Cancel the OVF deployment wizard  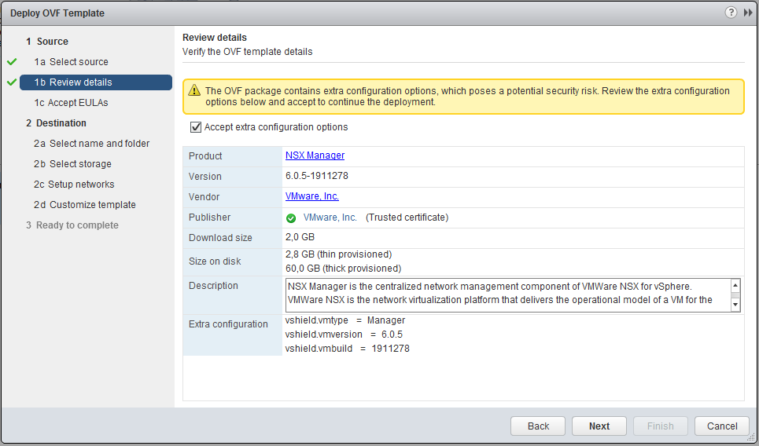[x=721, y=426]
